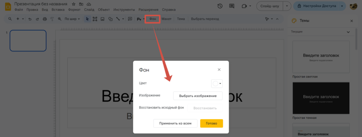Open the shapes tool icon
The width and height of the screenshot is (362, 137).
(x=110, y=19)
